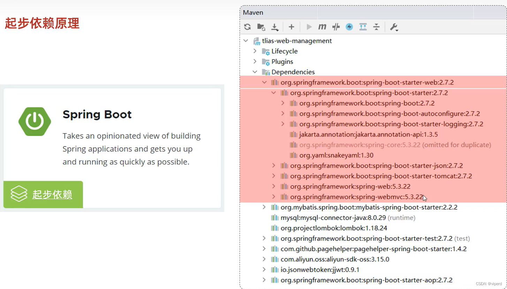
Task: Select the mybatis-spring-boot-starter dependency
Action: tap(369, 207)
